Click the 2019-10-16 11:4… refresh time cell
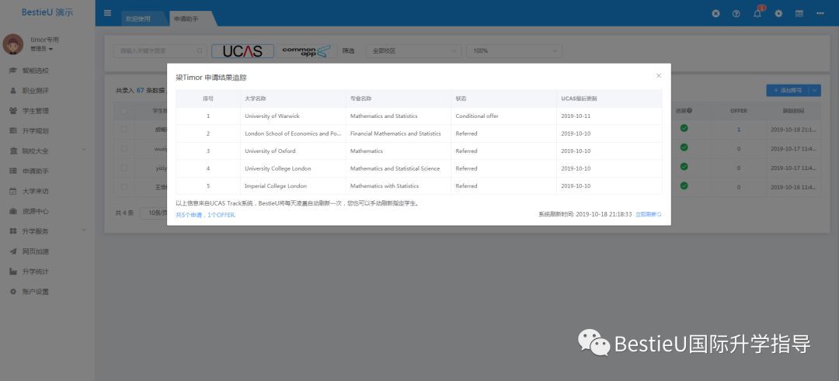This screenshot has height=381, width=839. pos(793,187)
